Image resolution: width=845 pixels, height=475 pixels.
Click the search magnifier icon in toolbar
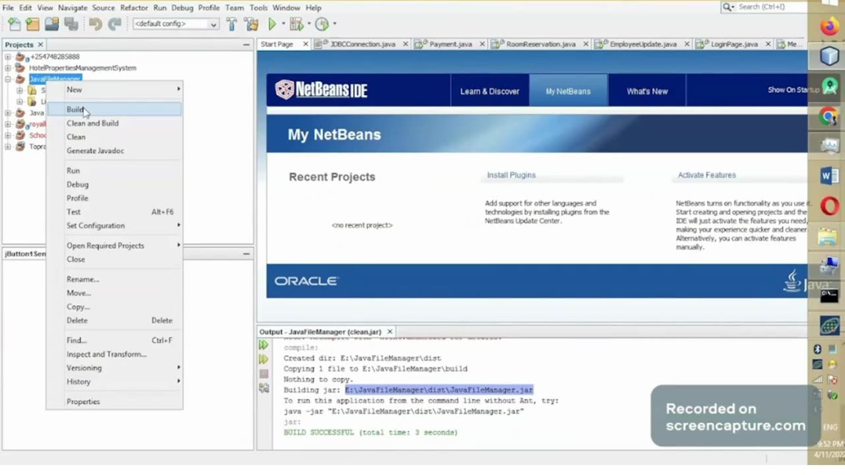point(727,7)
